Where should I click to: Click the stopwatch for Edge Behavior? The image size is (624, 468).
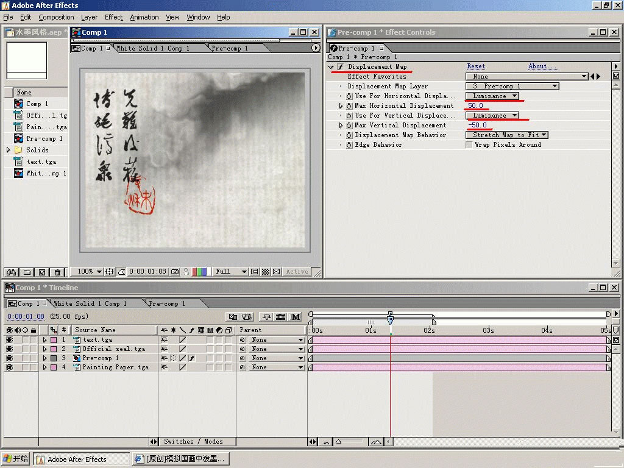tap(349, 145)
